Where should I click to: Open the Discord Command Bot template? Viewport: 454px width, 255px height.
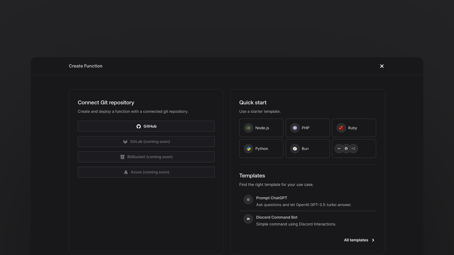tap(308, 221)
